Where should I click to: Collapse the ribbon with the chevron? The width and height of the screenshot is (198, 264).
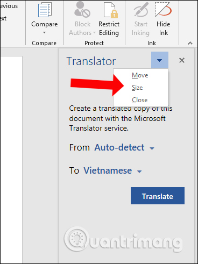(x=190, y=43)
